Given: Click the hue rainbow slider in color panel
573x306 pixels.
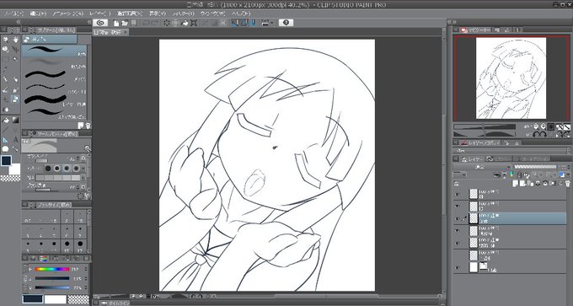Looking at the screenshot, I should click(x=52, y=270).
